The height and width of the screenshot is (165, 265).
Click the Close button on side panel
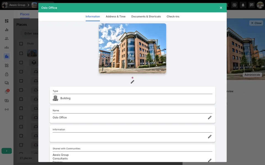point(256,23)
